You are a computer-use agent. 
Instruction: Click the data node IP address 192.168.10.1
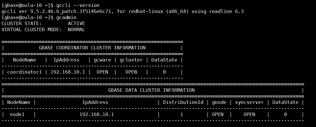pyautogui.click(x=97, y=115)
